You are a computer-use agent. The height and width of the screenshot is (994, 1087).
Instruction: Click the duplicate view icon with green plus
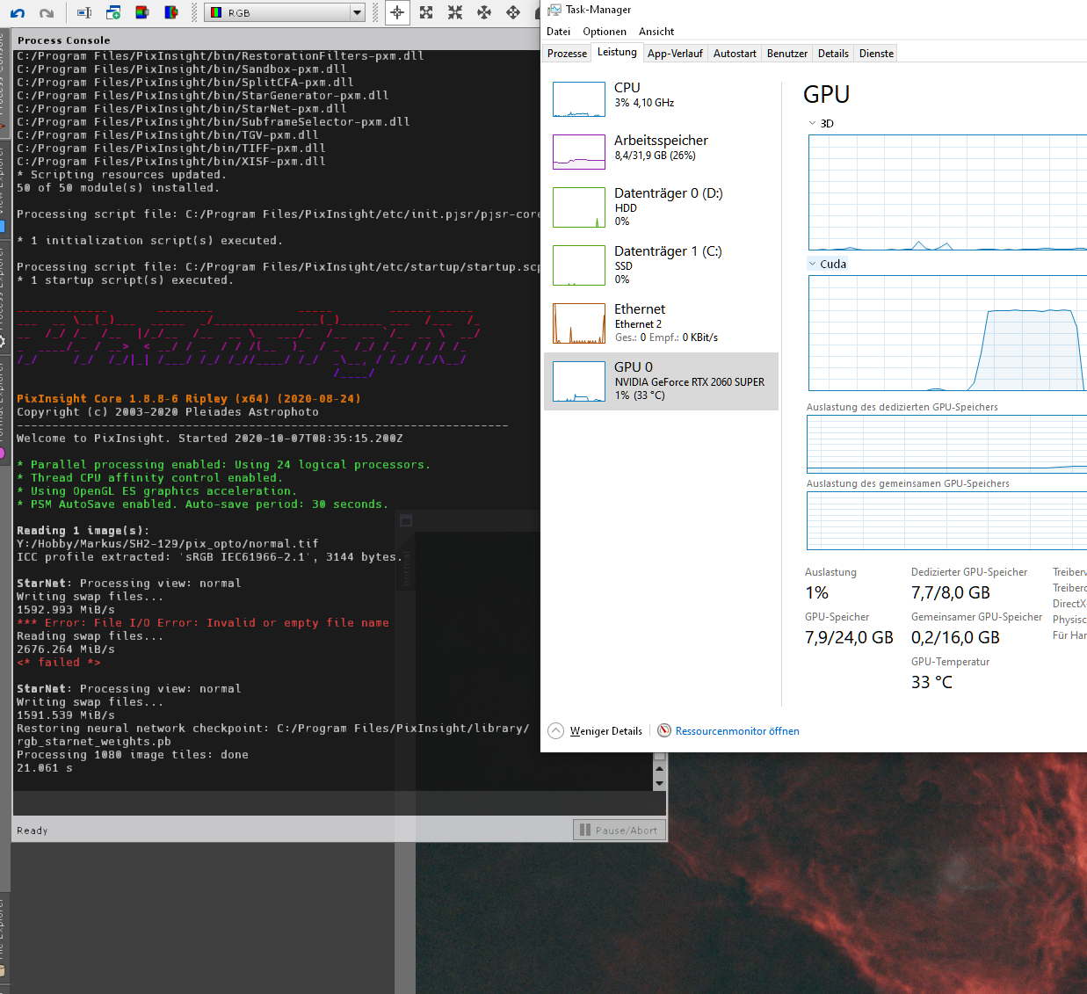point(113,12)
